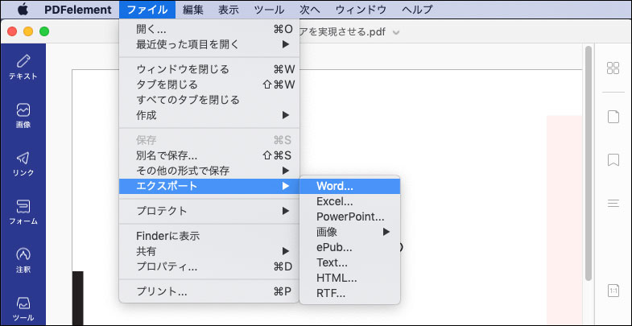Open the 表示 menu
Screen dimensions: 632x326
pos(229,10)
